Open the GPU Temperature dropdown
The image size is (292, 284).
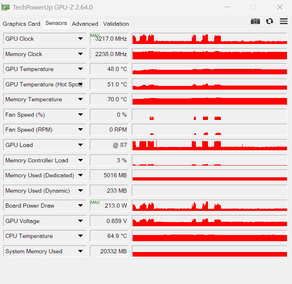click(80, 69)
